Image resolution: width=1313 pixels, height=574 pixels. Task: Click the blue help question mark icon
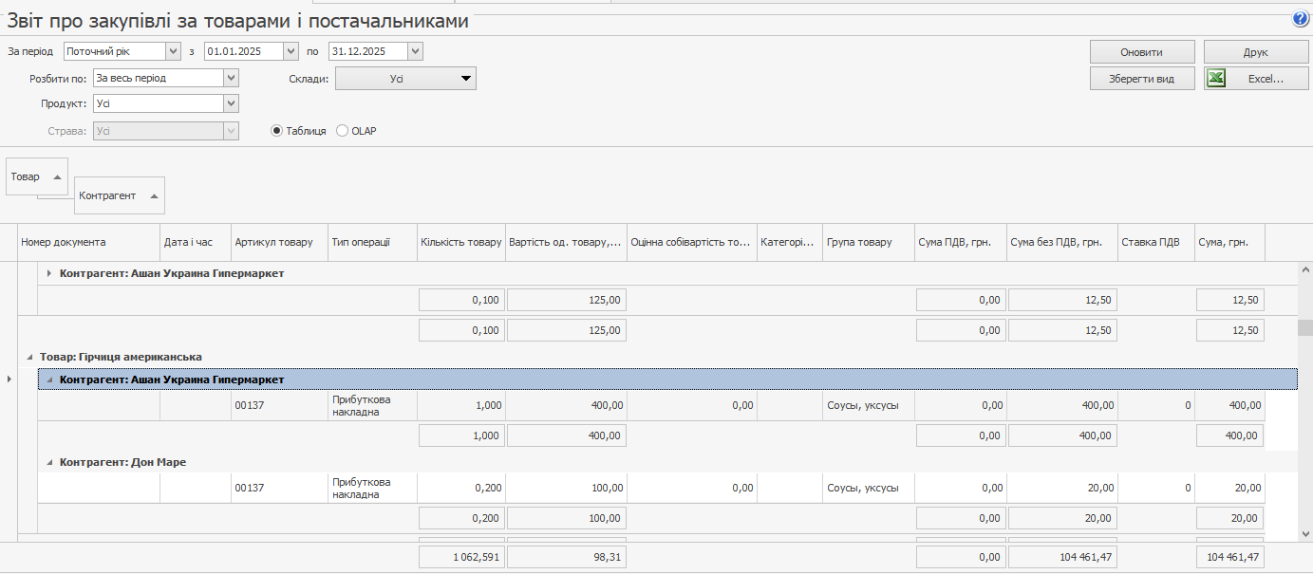click(1300, 19)
